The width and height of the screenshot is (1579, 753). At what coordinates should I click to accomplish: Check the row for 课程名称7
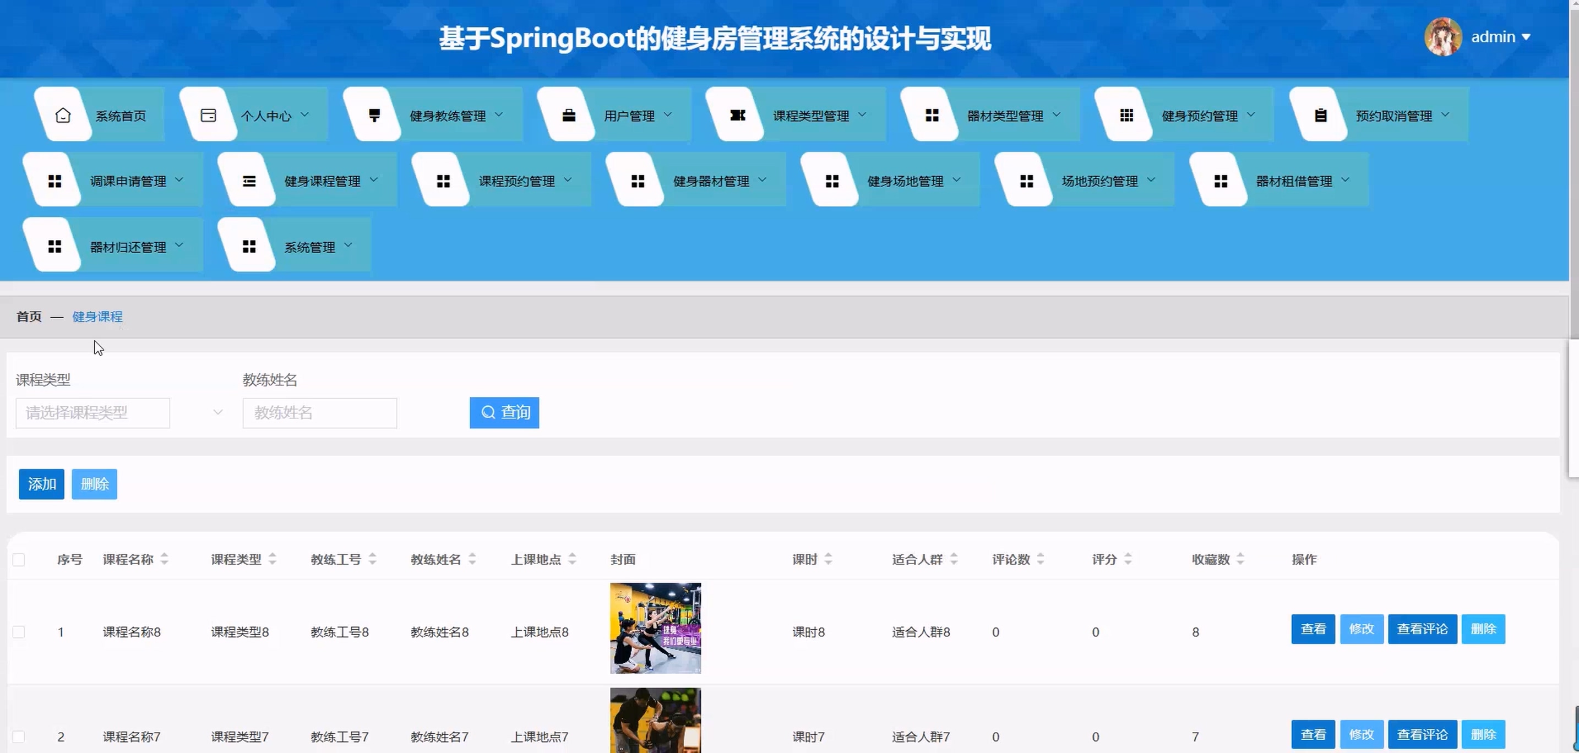tap(19, 736)
